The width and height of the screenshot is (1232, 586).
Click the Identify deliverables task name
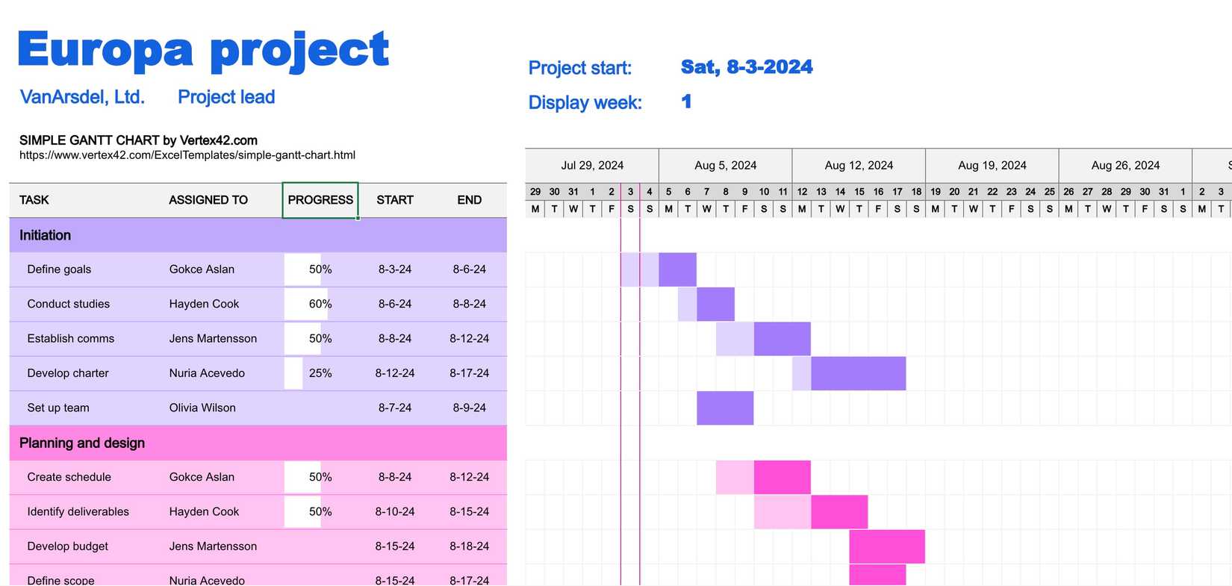coord(78,512)
